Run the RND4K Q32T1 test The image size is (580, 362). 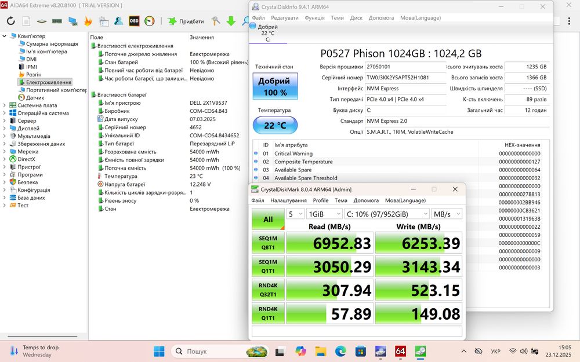[268, 290]
